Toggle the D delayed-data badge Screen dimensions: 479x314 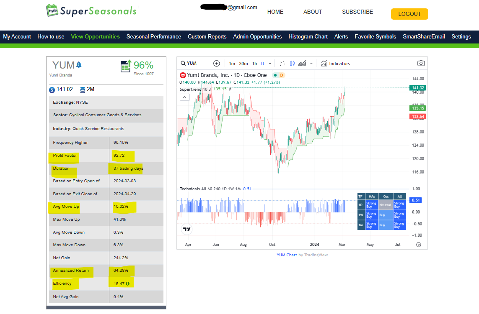click(x=281, y=75)
